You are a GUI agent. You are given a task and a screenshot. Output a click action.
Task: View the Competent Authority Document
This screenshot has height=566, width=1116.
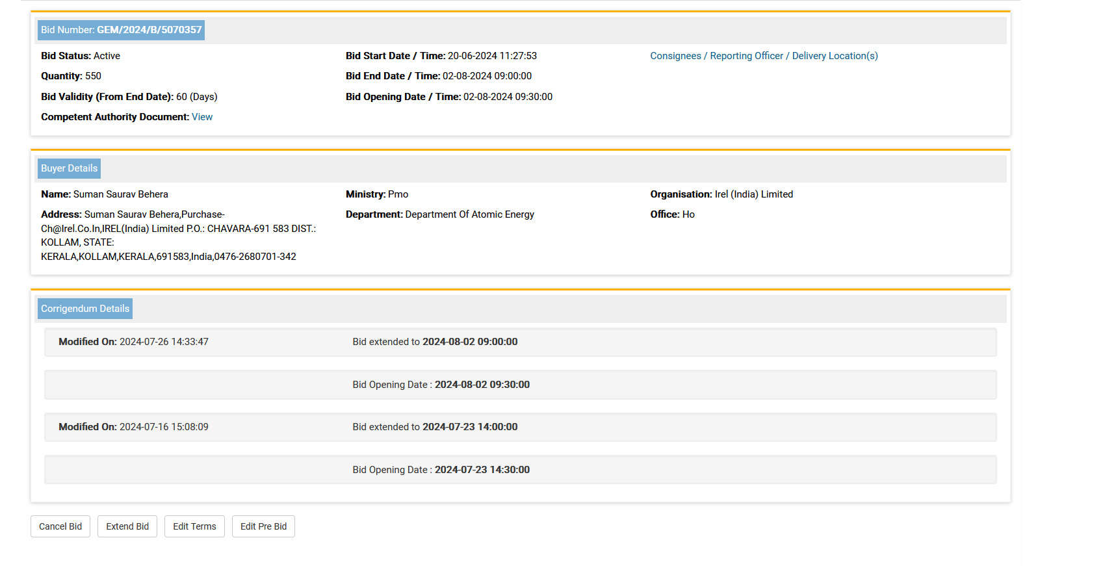[202, 117]
